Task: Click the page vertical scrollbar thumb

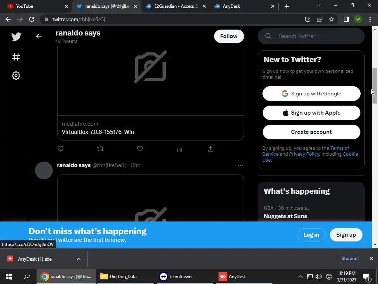Action: (x=375, y=86)
